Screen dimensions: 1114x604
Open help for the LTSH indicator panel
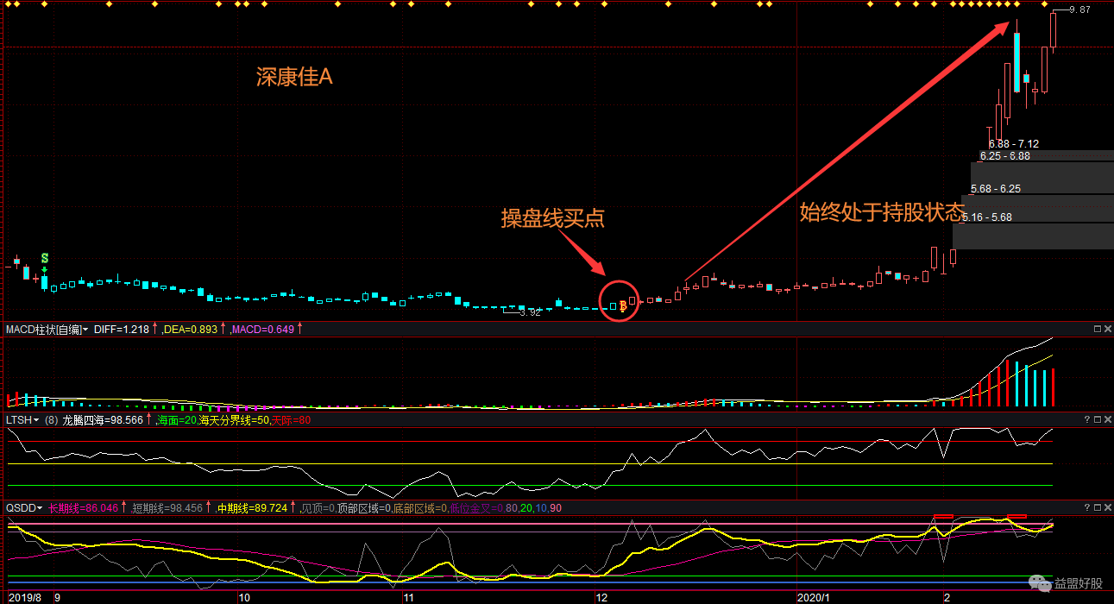(x=1086, y=420)
